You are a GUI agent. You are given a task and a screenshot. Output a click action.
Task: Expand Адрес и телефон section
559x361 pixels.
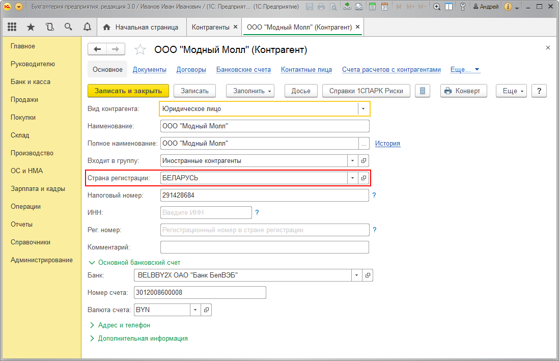(120, 325)
